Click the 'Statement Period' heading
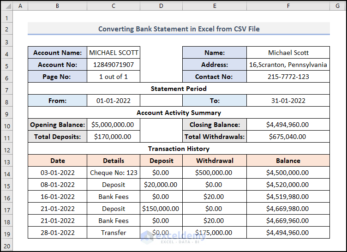 click(179, 89)
